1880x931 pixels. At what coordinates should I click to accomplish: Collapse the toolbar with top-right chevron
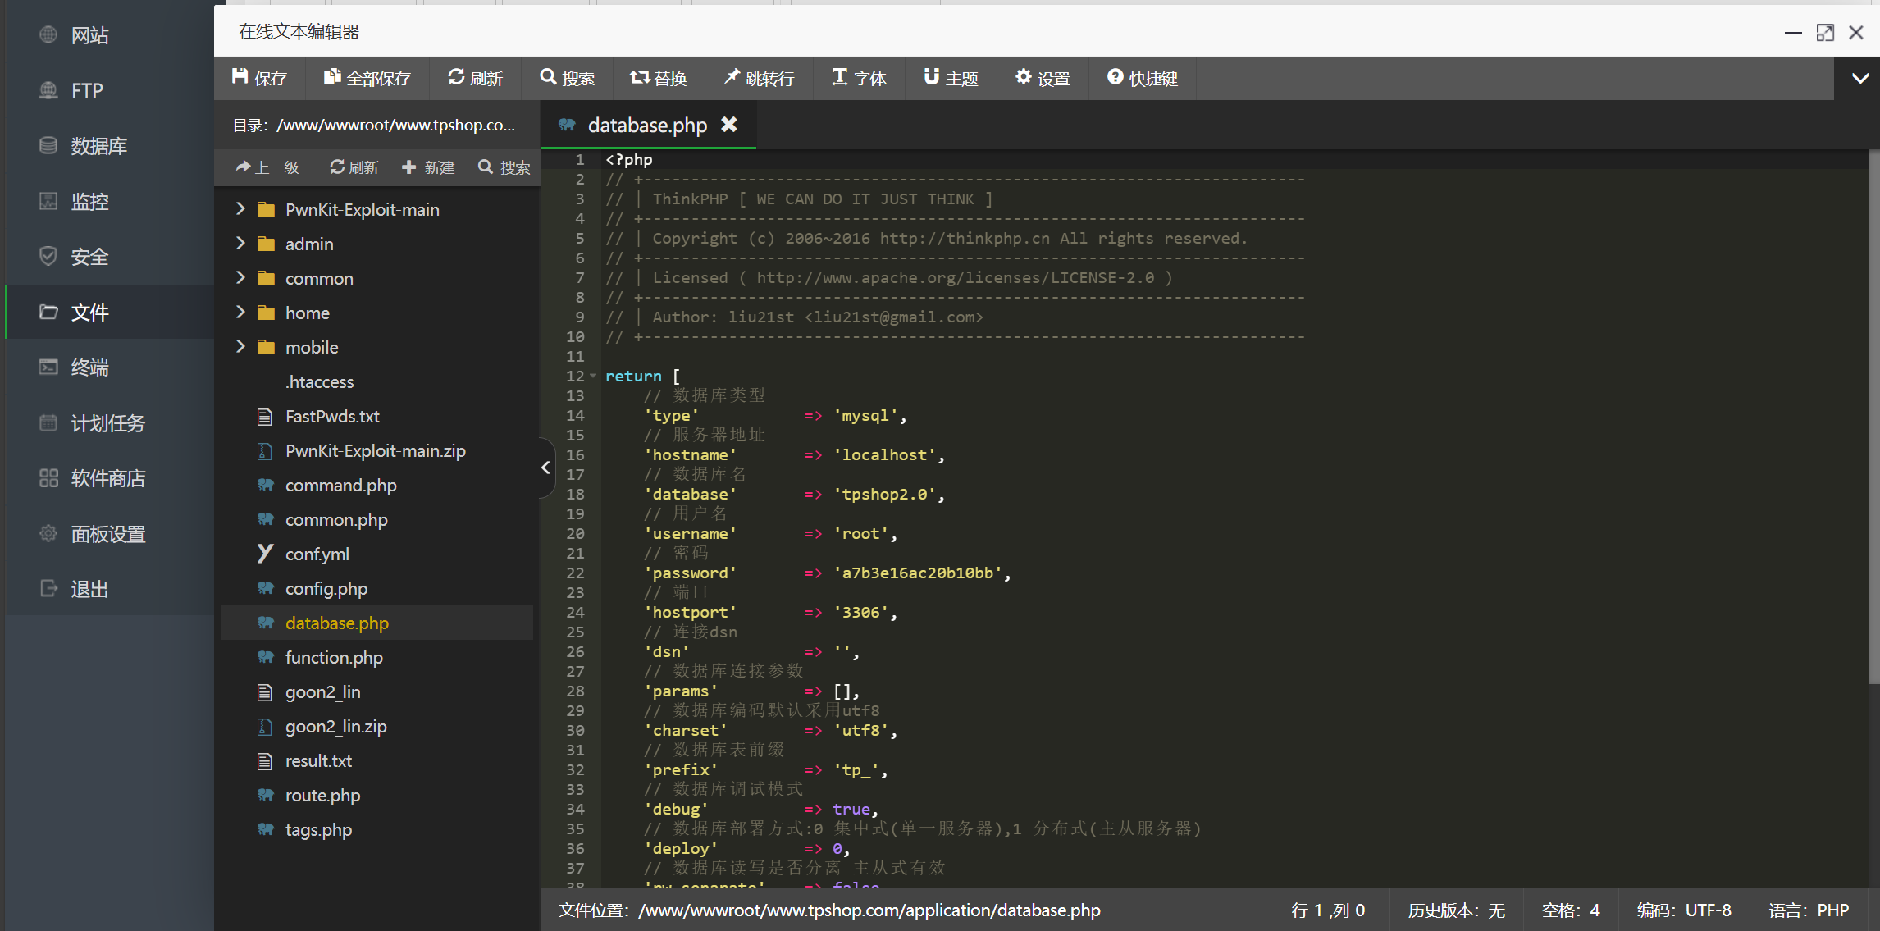pos(1859,78)
